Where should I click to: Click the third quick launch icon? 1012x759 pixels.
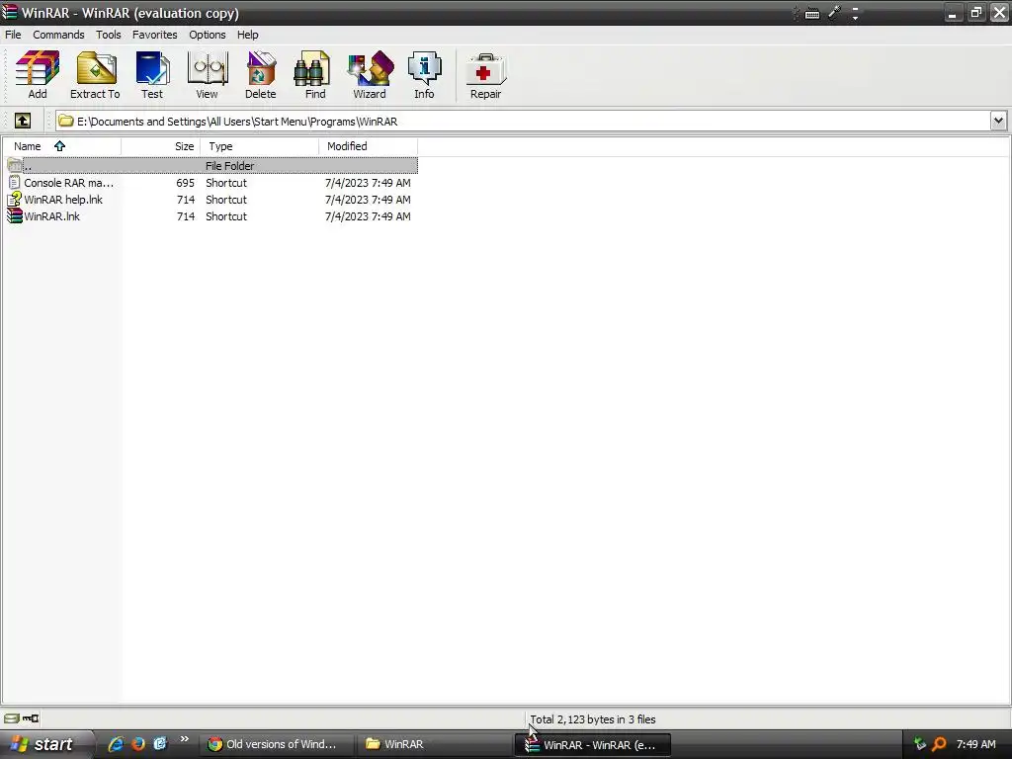[159, 744]
